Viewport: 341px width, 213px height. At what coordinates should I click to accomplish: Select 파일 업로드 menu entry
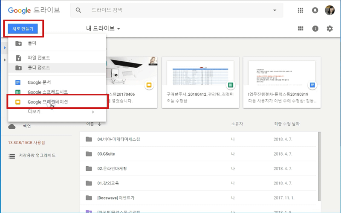coord(57,58)
